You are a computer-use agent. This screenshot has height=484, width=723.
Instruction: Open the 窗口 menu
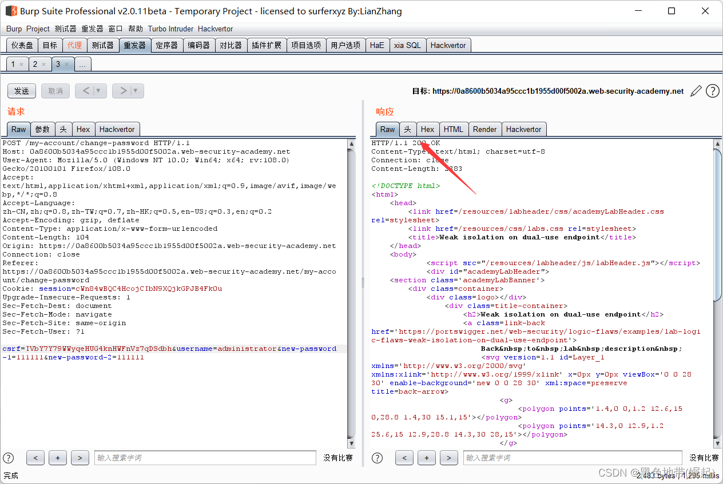[x=116, y=29]
